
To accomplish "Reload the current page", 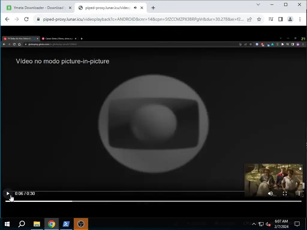I will point(26,19).
